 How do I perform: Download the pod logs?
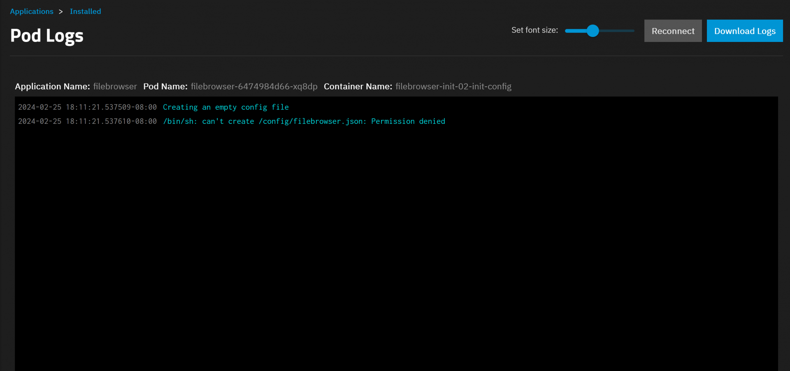(x=745, y=31)
